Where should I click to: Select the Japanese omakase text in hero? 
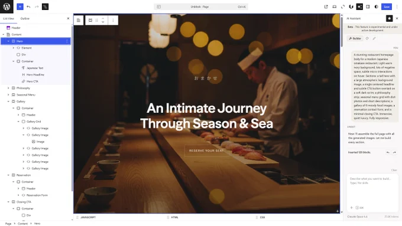coord(206,78)
